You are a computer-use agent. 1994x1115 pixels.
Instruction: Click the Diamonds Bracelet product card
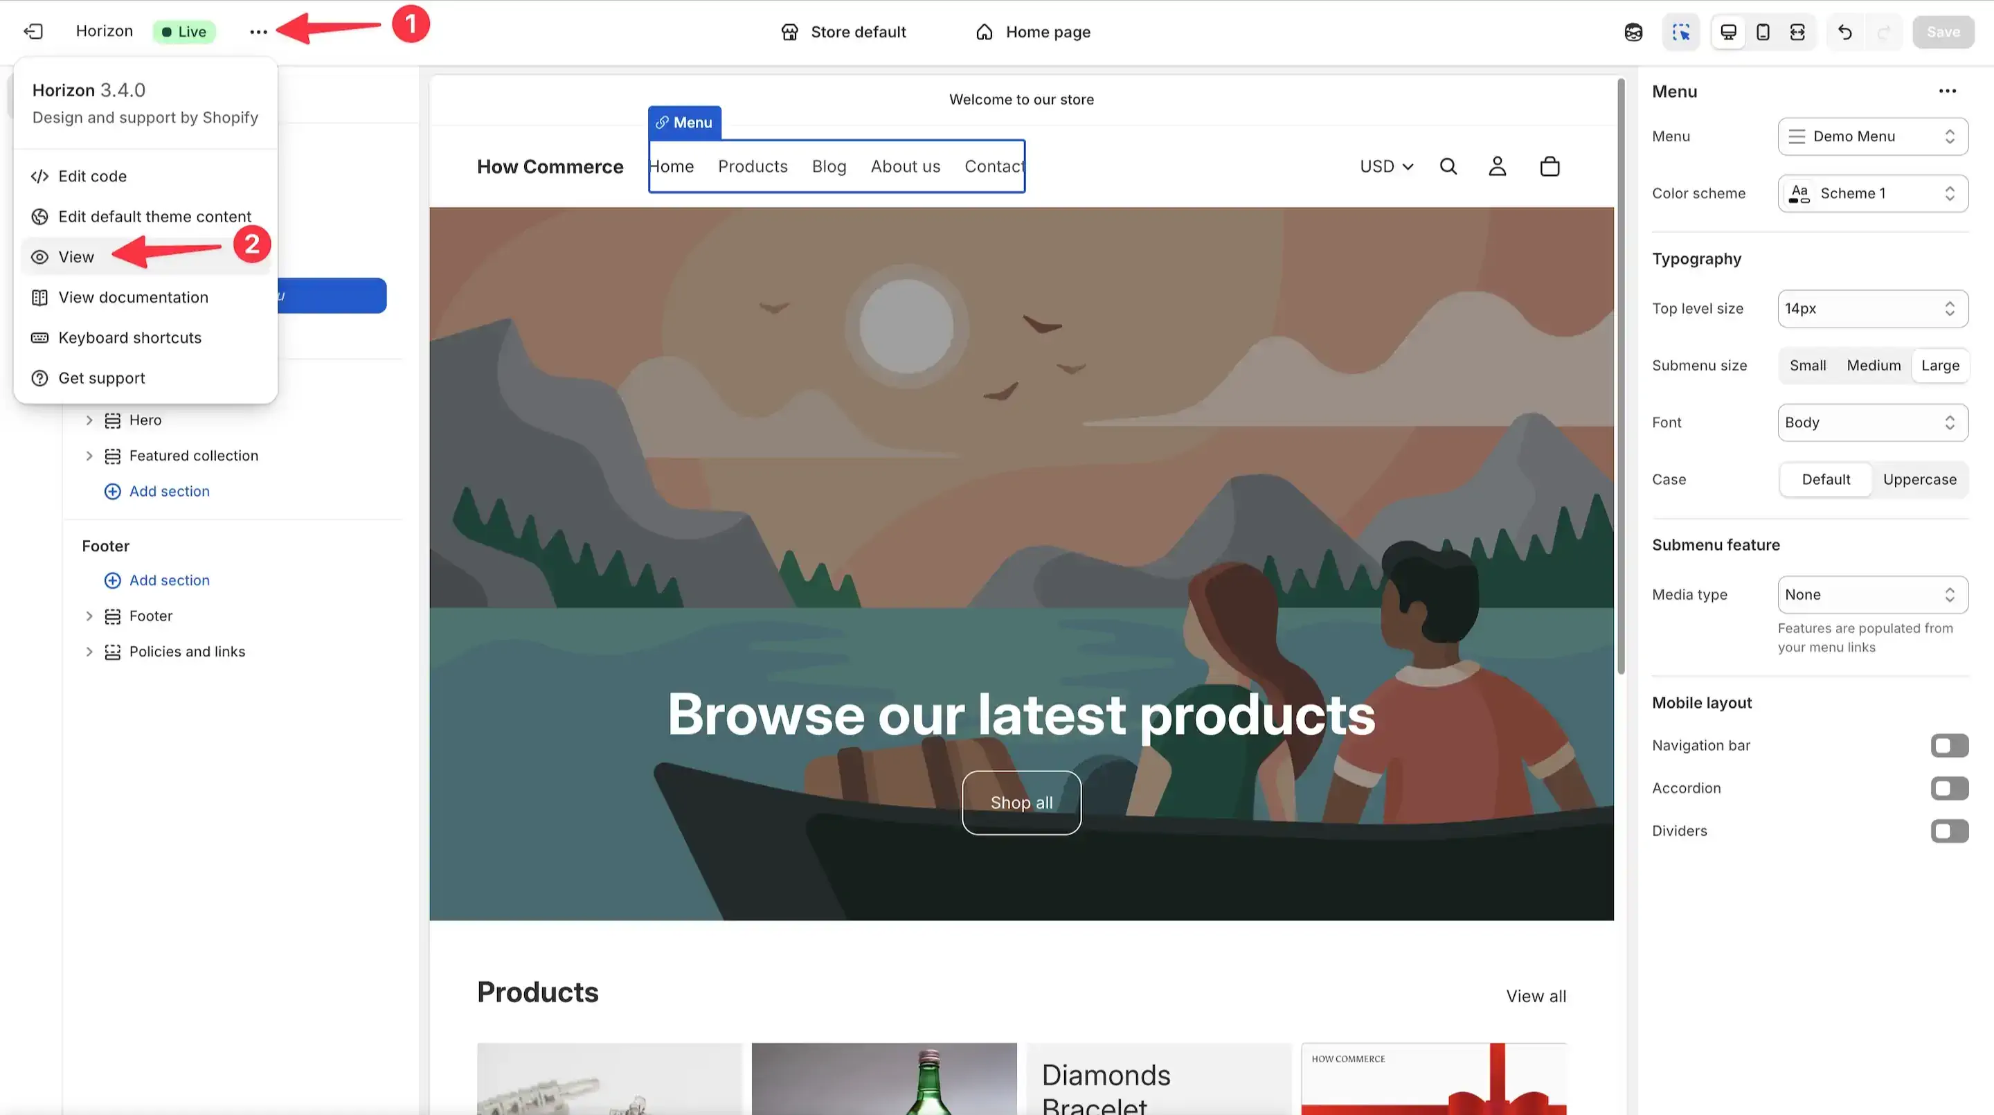(x=1159, y=1078)
